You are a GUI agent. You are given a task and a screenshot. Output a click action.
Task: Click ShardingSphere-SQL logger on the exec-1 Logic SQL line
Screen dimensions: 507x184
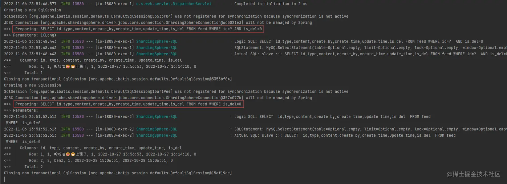point(157,42)
